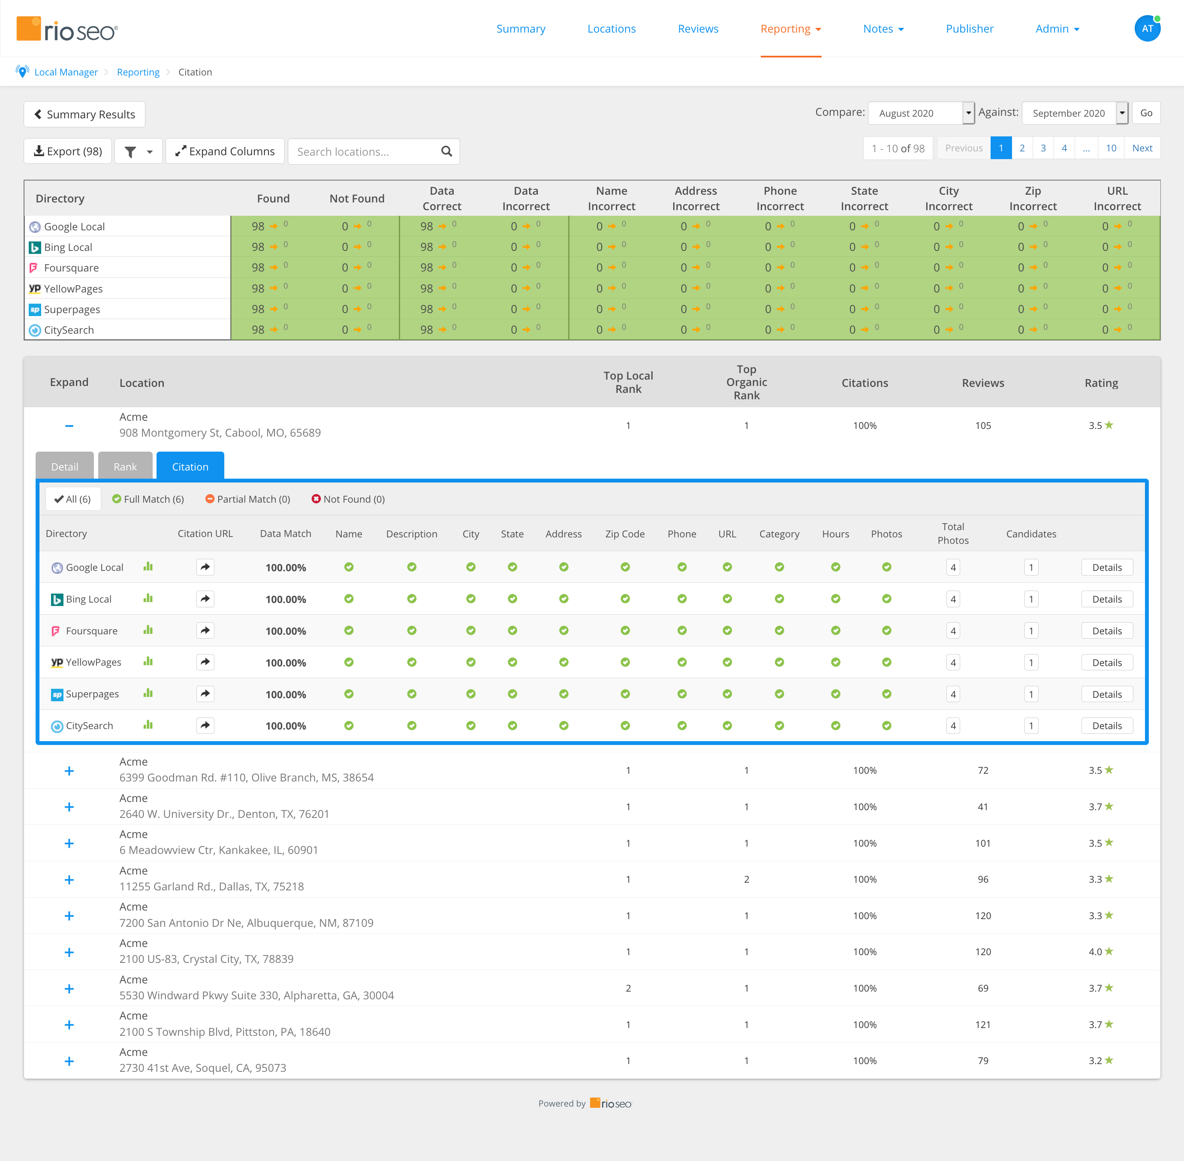This screenshot has height=1161, width=1184.
Task: Click the Google Local directory icon
Action: 57,567
